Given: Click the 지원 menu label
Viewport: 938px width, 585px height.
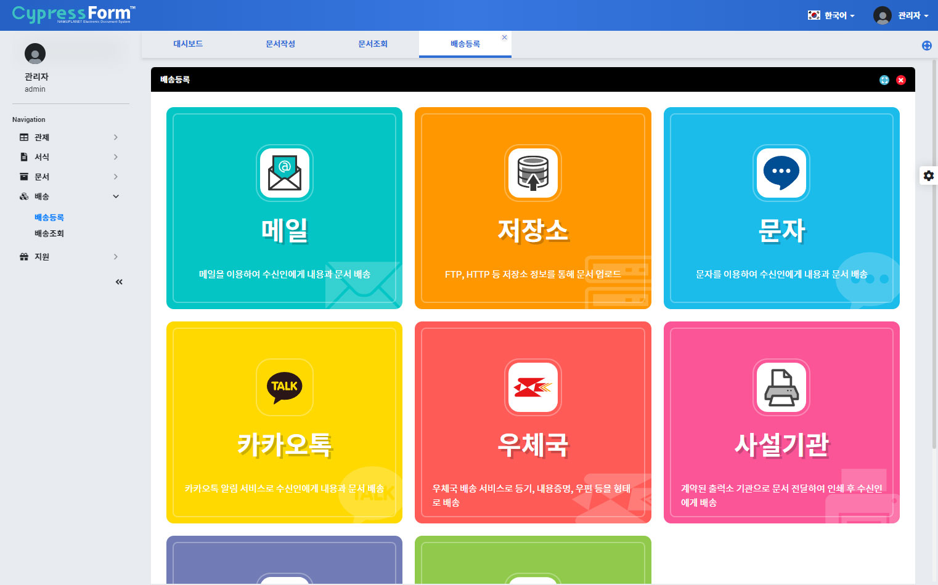Looking at the screenshot, I should pyautogui.click(x=42, y=257).
